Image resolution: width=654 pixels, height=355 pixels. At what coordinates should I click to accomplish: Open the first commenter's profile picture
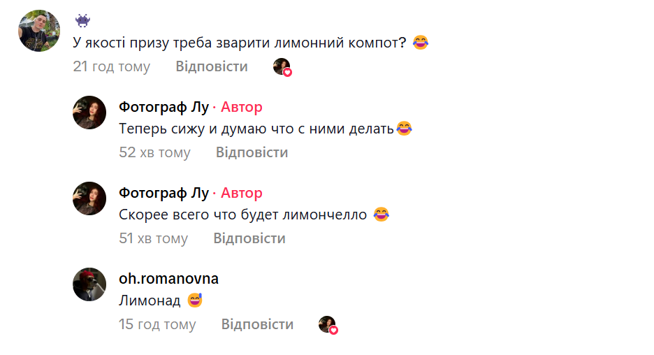click(x=39, y=31)
